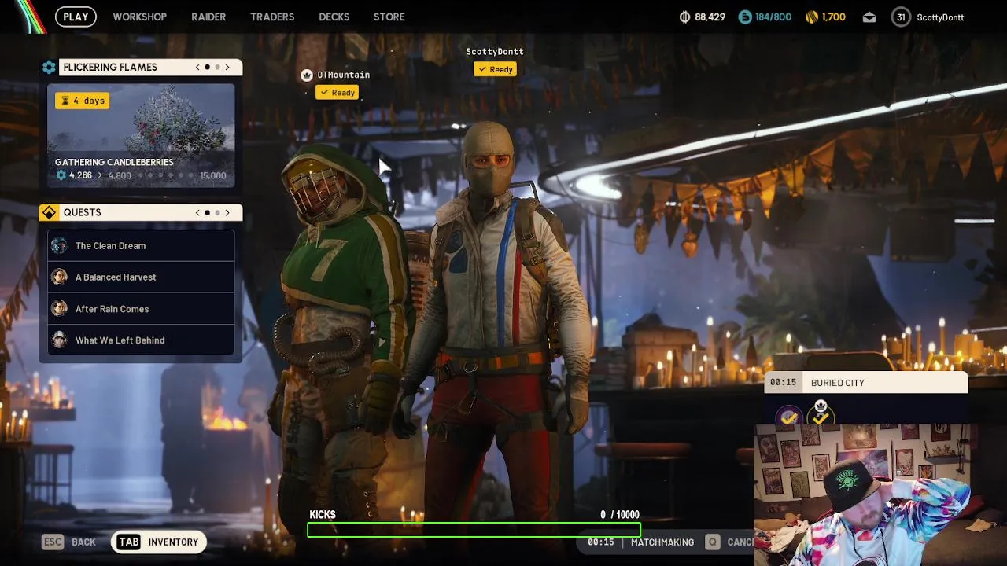Image resolution: width=1007 pixels, height=566 pixels.
Task: Open the TRADERS tab
Action: 272,17
